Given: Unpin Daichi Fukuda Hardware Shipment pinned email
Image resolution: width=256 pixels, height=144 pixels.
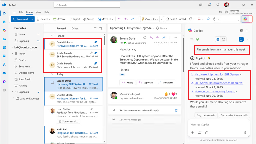Looking at the screenshot, I should point(96,42).
